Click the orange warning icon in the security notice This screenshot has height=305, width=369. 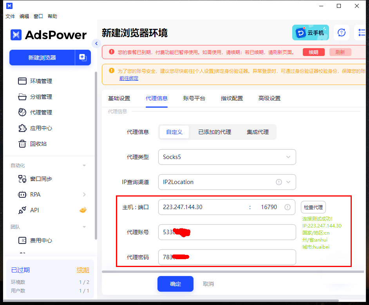[x=112, y=70]
